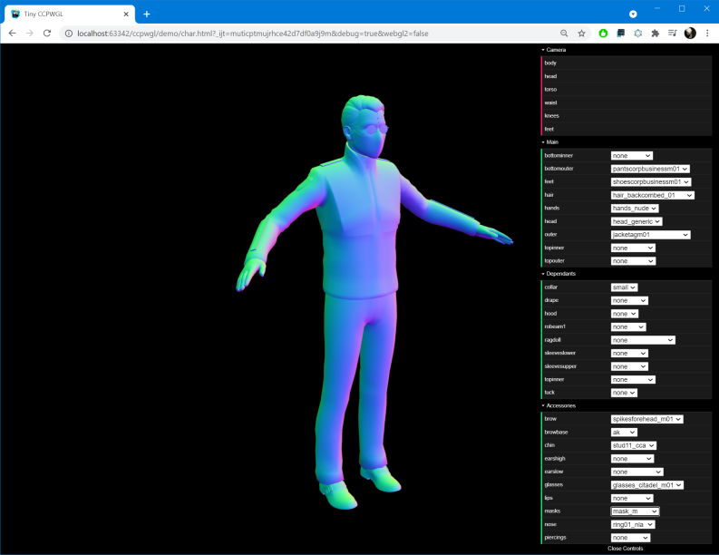Viewport: 719px width, 555px height.
Task: Click the green circular extension icon
Action: (x=603, y=33)
